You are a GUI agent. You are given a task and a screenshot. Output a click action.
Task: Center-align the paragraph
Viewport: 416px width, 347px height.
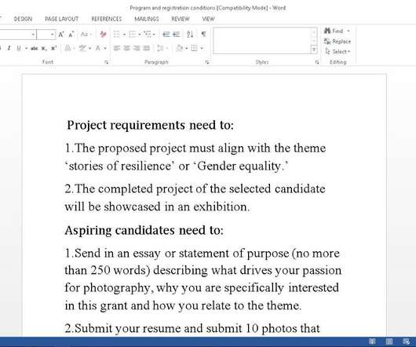click(126, 49)
